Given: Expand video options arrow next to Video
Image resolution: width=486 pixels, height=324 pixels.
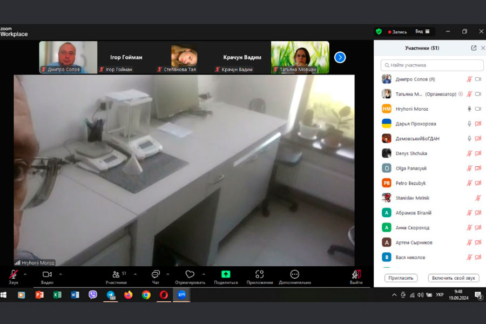Looking at the screenshot, I should click(x=60, y=274).
